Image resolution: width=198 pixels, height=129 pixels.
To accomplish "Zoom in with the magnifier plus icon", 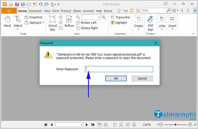I will pyautogui.click(x=104, y=17).
